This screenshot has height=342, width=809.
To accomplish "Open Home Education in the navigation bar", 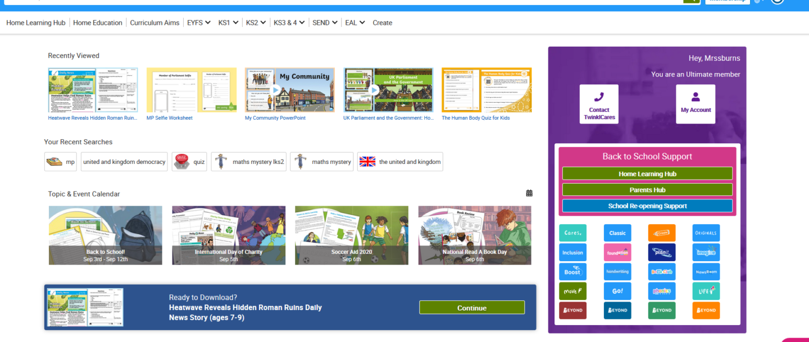I will click(x=98, y=22).
